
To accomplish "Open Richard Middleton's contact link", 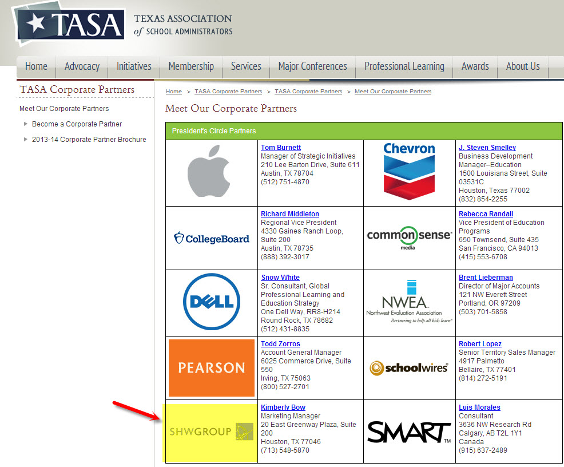I will tap(290, 214).
